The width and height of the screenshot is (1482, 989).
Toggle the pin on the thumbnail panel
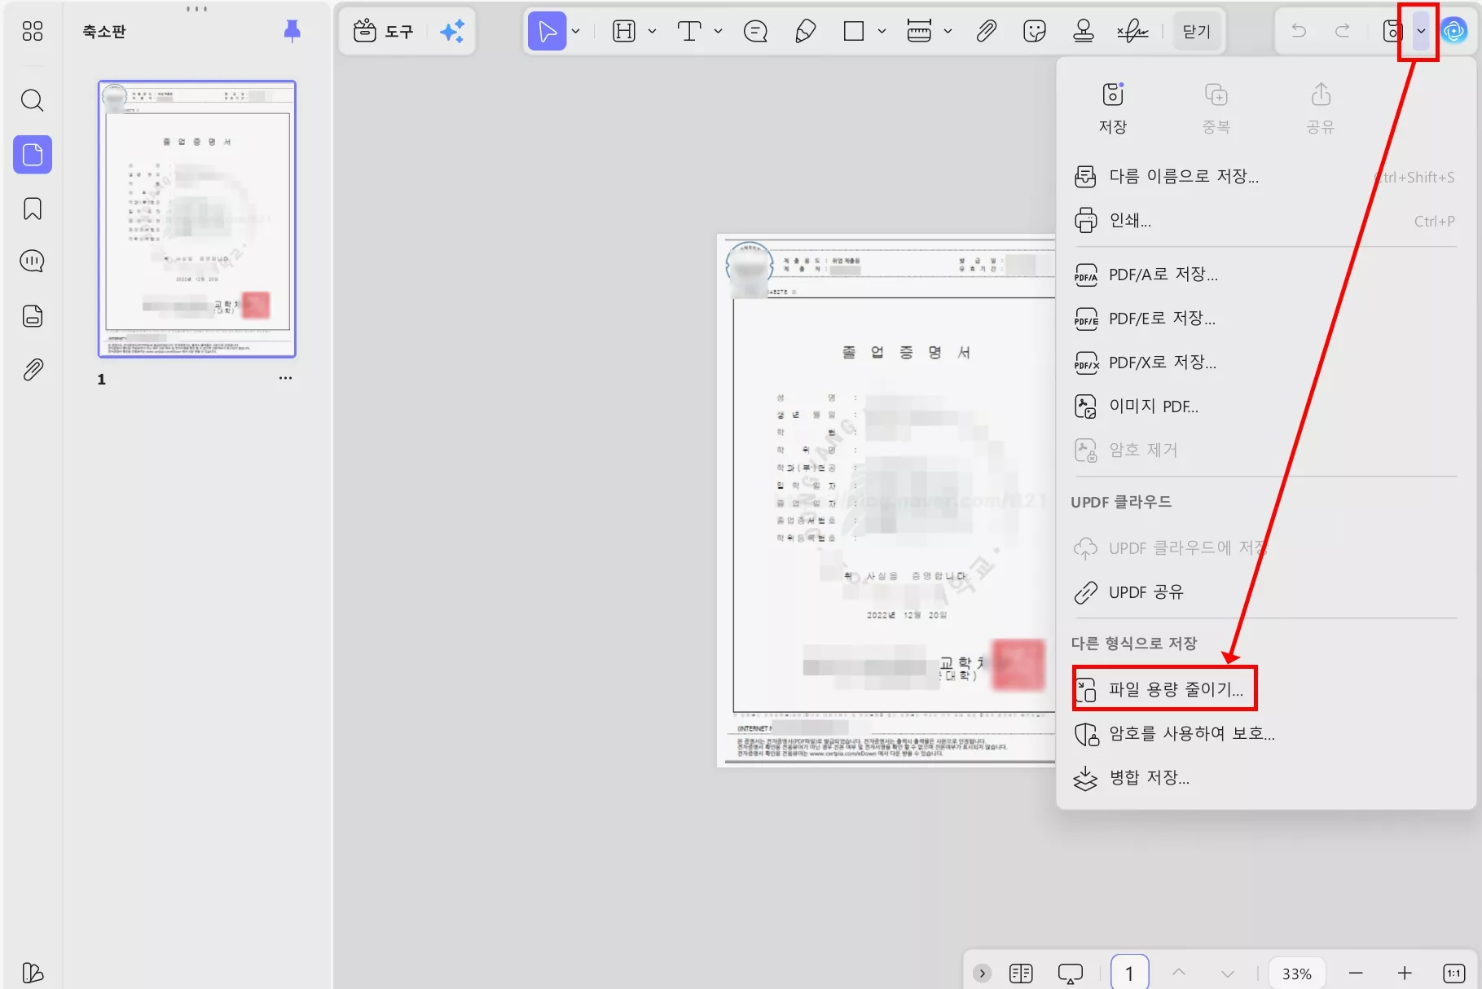[292, 30]
